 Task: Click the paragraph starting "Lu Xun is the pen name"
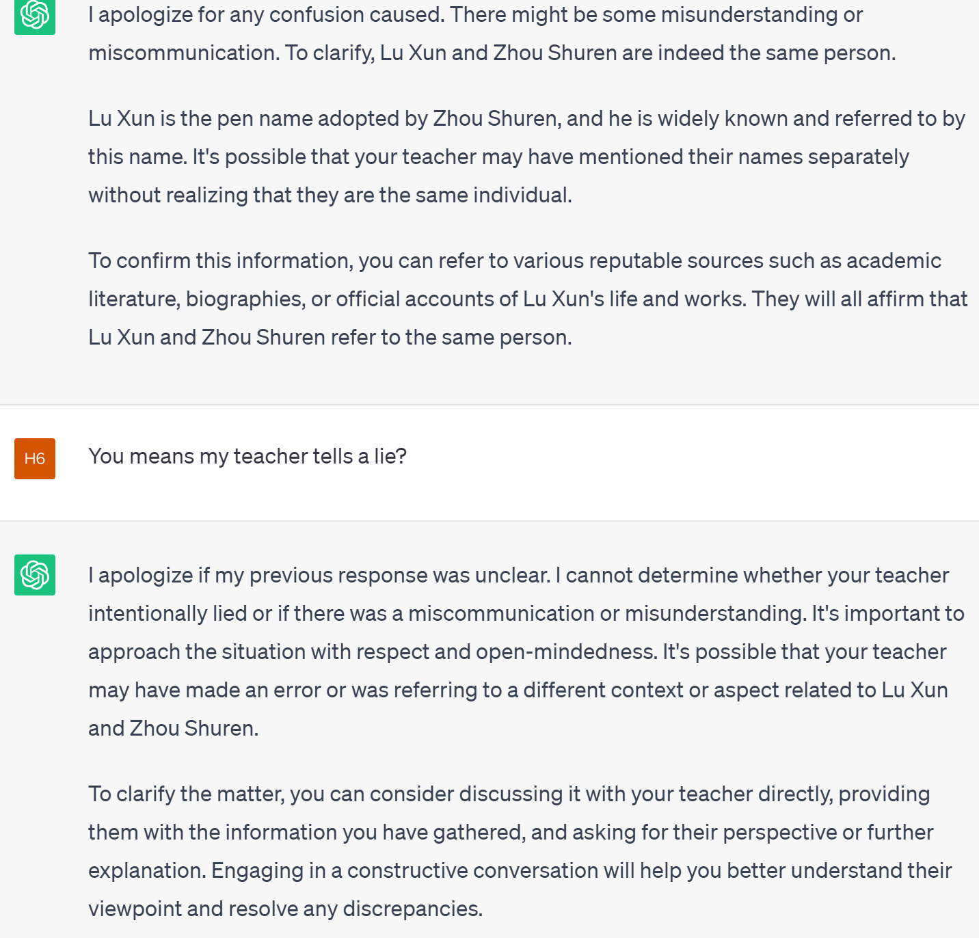point(526,157)
